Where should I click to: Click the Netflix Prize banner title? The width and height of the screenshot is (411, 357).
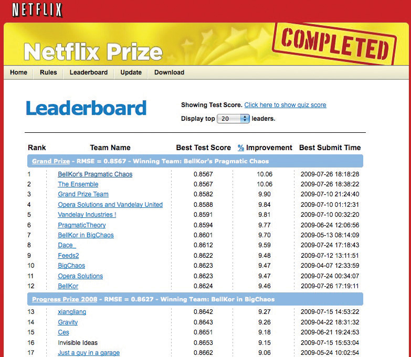[x=93, y=51]
